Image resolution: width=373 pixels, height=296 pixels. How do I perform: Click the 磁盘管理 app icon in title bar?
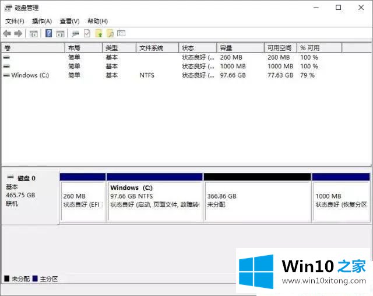[x=8, y=8]
